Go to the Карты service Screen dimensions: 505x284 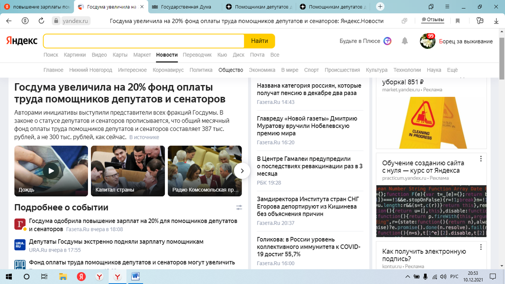(x=120, y=55)
